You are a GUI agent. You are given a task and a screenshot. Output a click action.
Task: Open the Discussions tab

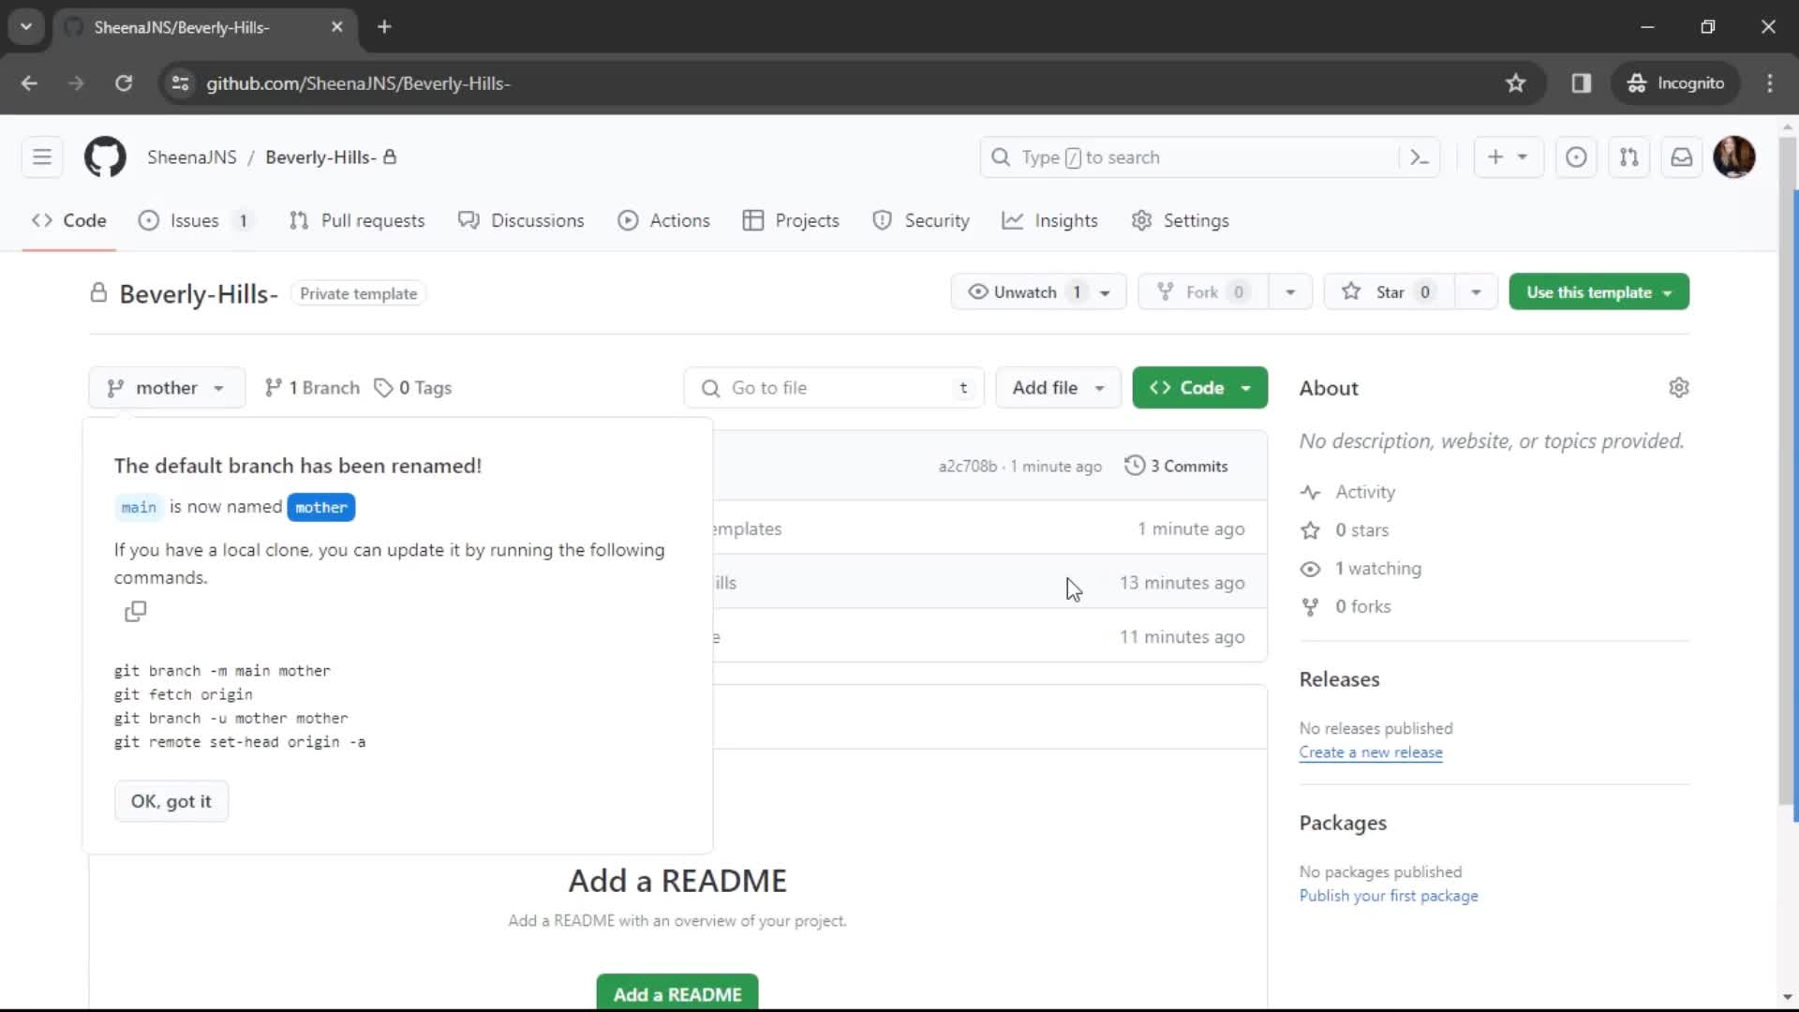[521, 221]
